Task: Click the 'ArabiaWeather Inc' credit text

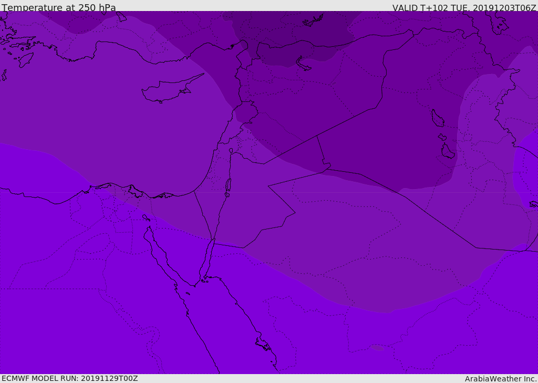Action: [x=500, y=379]
